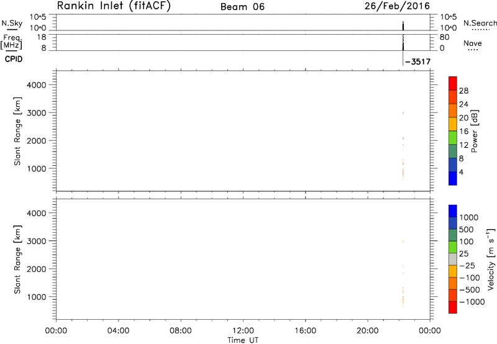Pick the teal Power swatch between 8 and 12
Screen dimensions: 497x344
453,152
